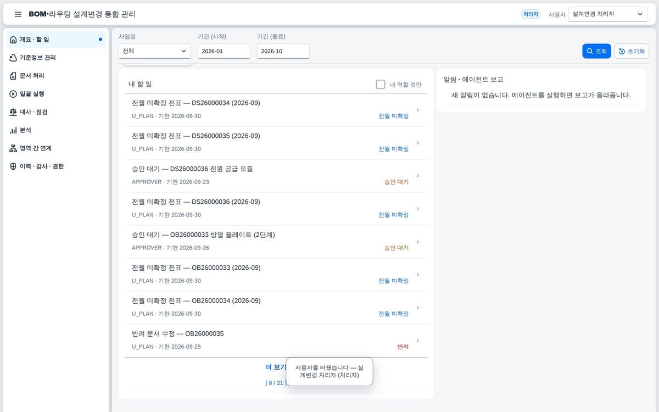
Task: Open the 사업장 dropdown showing 전체
Action: tap(155, 51)
